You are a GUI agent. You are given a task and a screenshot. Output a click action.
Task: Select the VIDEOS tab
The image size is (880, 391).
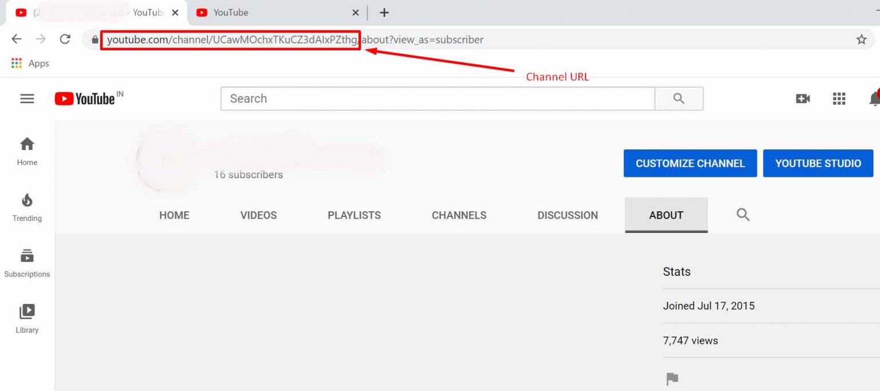click(258, 215)
